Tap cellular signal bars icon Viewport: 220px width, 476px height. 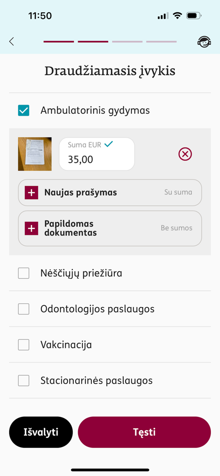[x=163, y=16]
